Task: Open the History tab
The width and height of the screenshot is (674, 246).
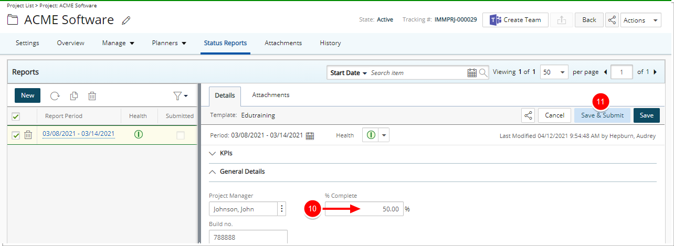Action: 330,43
